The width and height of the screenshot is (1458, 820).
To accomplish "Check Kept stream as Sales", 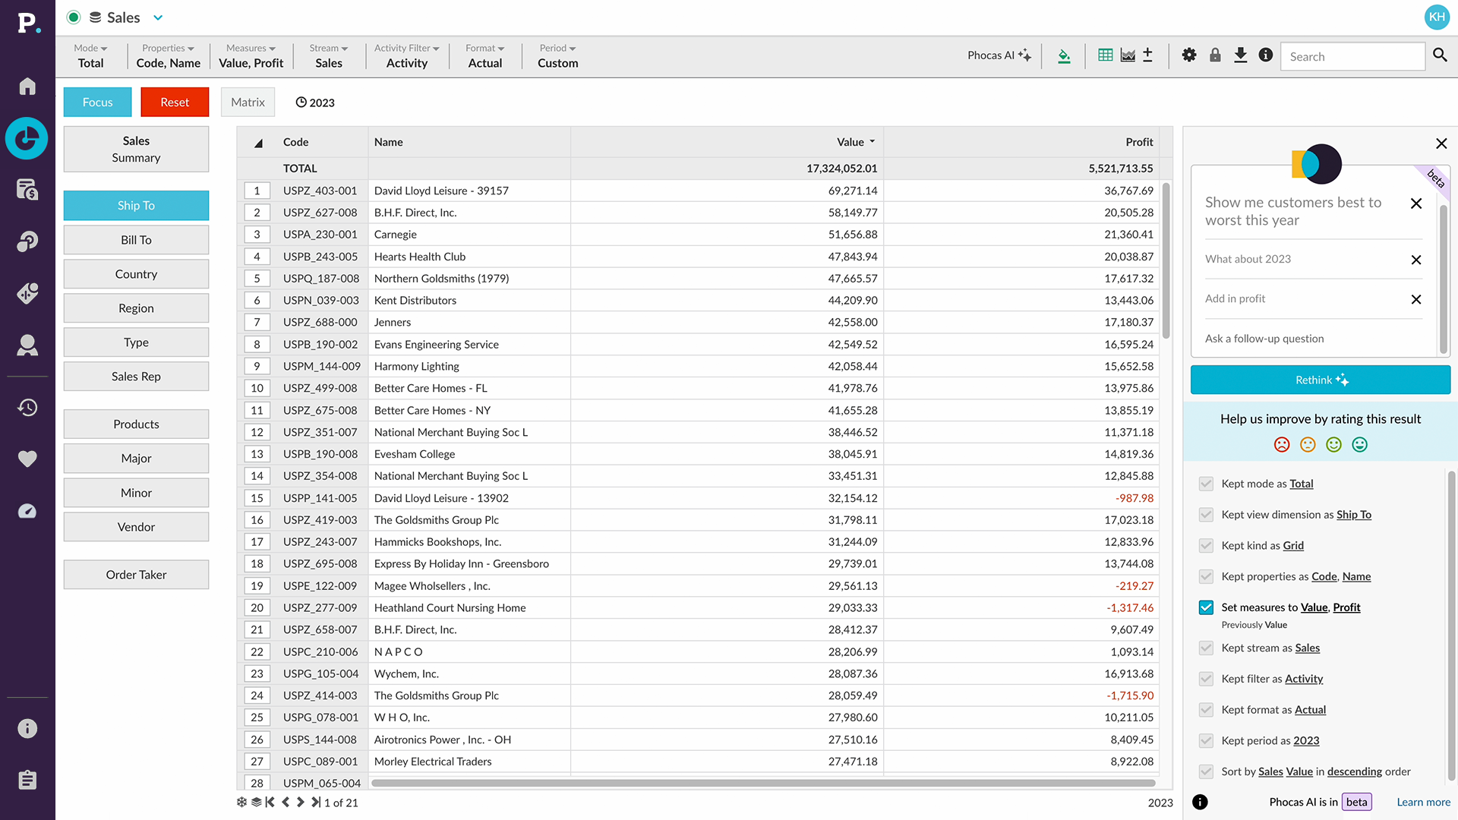I will (1206, 648).
